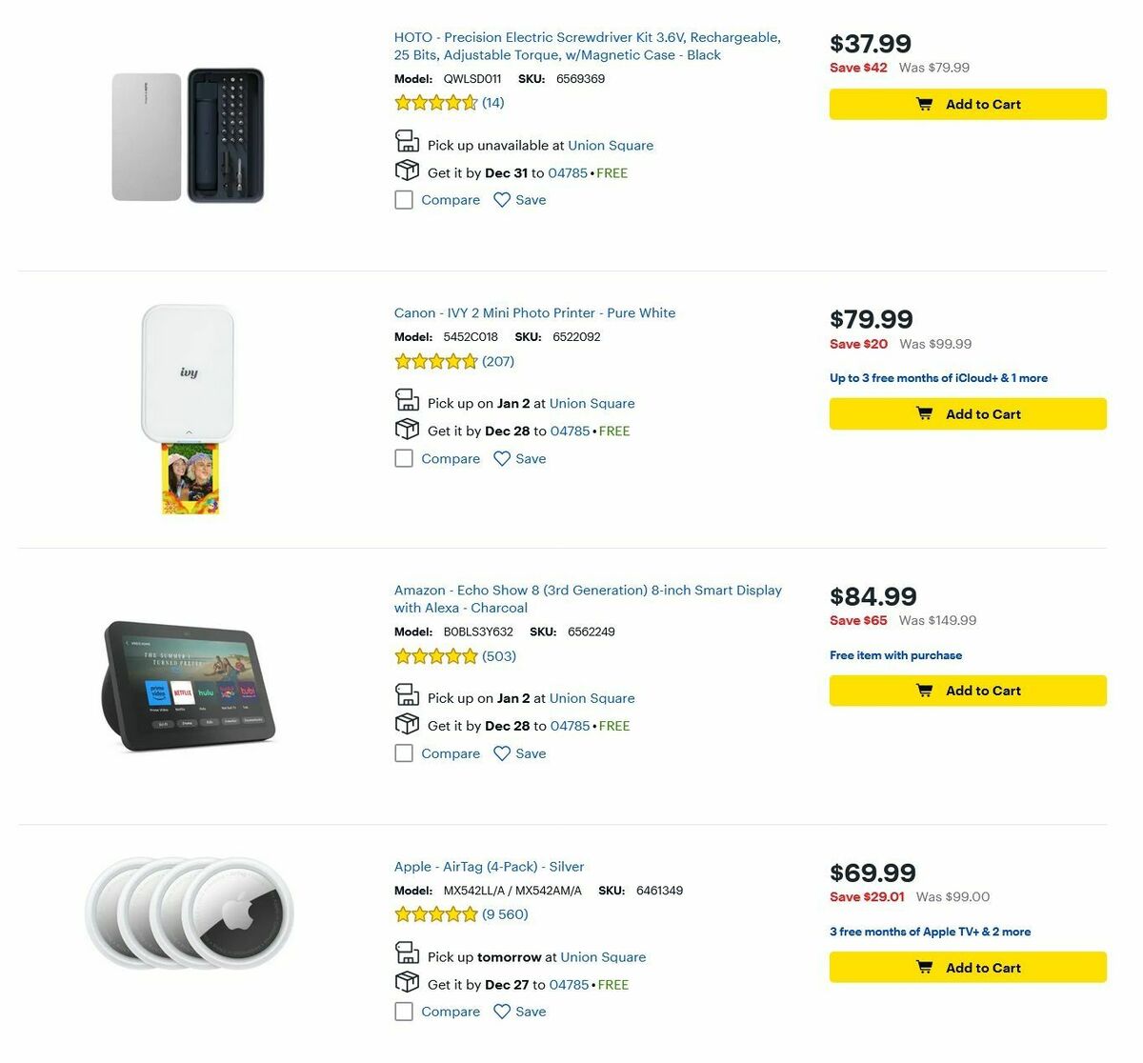Click the heart Save icon for Canon IVY printer

click(x=502, y=458)
